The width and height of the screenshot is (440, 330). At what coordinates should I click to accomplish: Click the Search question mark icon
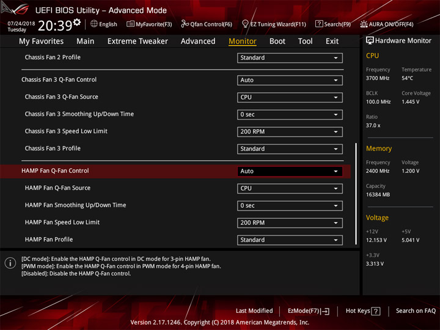pyautogui.click(x=319, y=24)
